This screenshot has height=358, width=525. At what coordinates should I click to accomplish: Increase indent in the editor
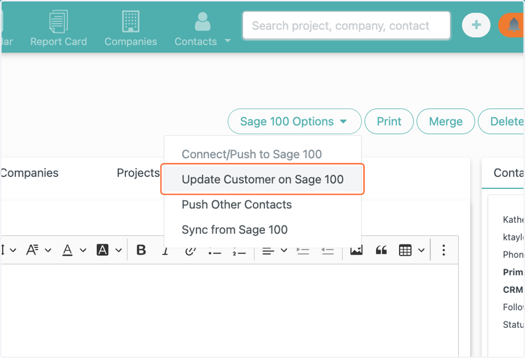click(303, 250)
